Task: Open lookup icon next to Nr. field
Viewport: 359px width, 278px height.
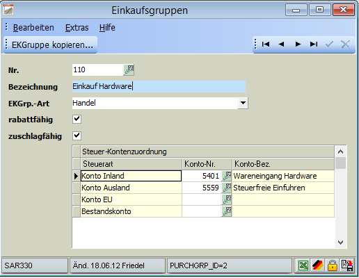Action: tap(129, 69)
